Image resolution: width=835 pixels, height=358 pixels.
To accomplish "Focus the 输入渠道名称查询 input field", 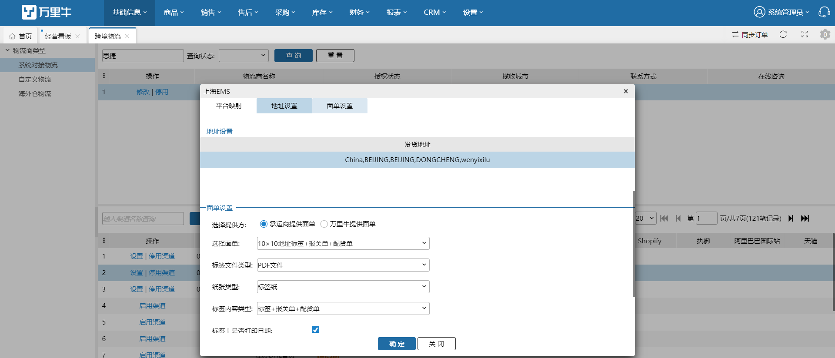I will pos(143,219).
